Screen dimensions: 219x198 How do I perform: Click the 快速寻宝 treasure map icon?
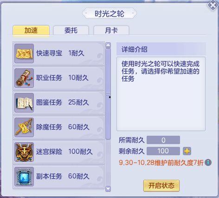[x=24, y=53]
